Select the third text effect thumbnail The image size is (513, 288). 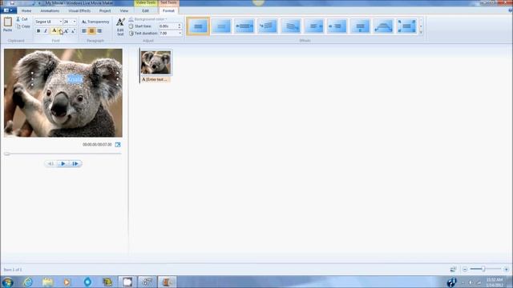[244, 26]
